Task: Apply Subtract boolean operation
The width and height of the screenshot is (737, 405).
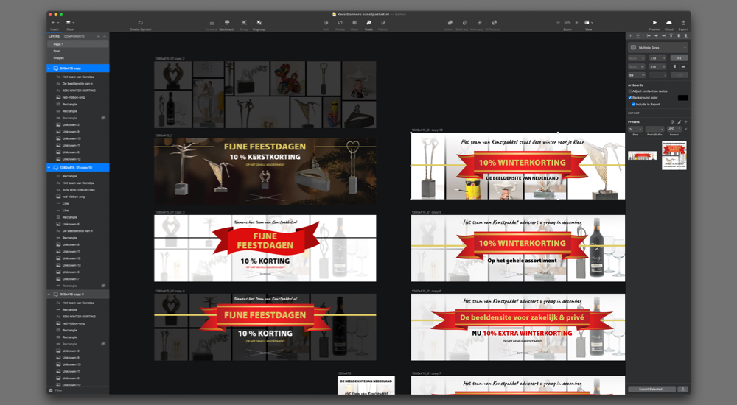Action: pyautogui.click(x=465, y=23)
